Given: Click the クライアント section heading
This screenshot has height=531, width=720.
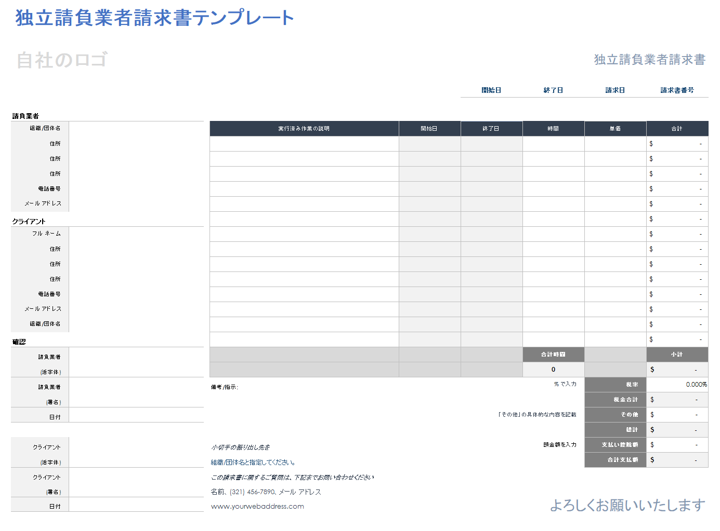Looking at the screenshot, I should (x=29, y=222).
